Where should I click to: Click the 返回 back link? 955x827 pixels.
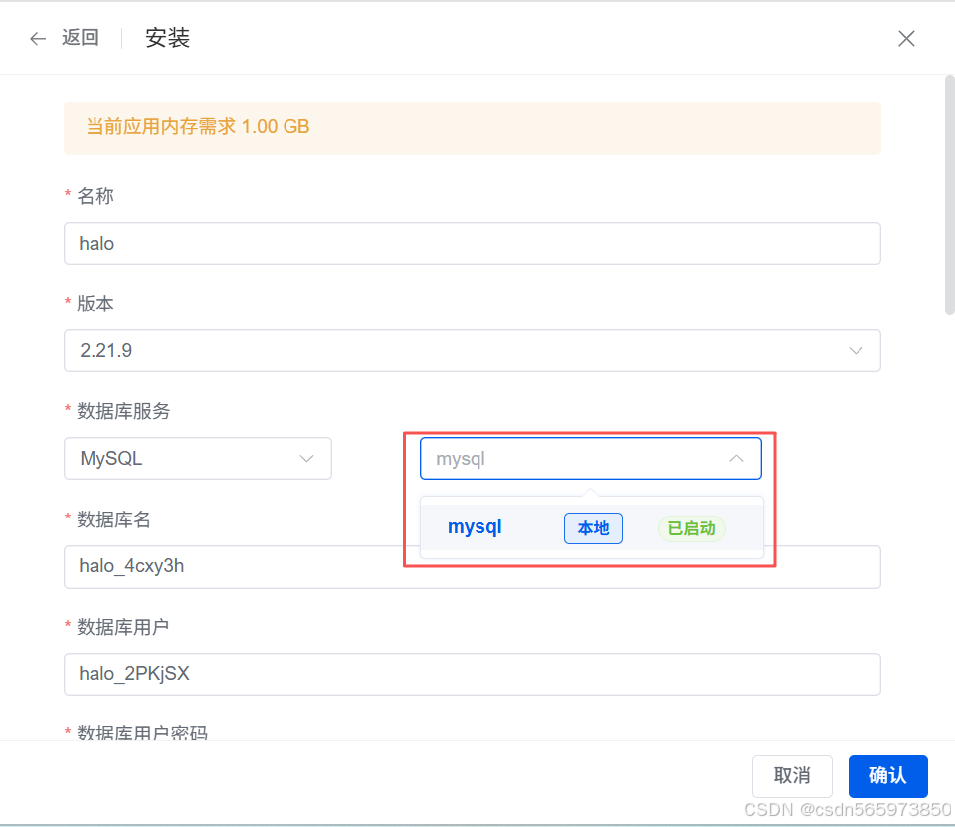point(80,38)
